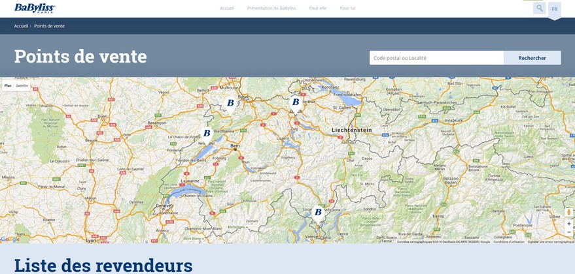Click the Liechtenstein label on the map
This screenshot has width=575, height=274.
[x=352, y=130]
